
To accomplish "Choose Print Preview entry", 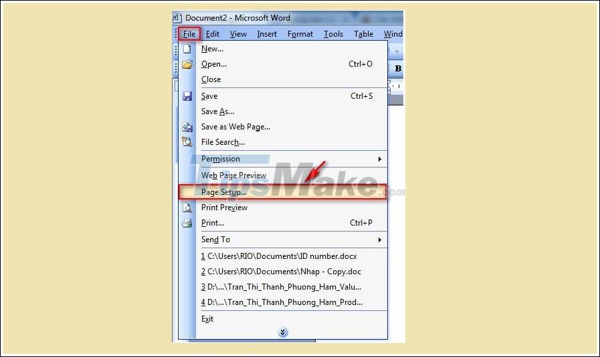I will pos(283,208).
